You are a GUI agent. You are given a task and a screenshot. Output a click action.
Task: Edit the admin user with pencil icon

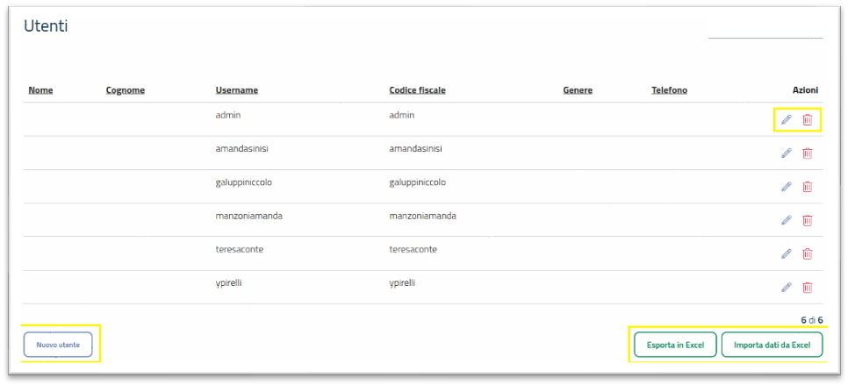click(786, 120)
